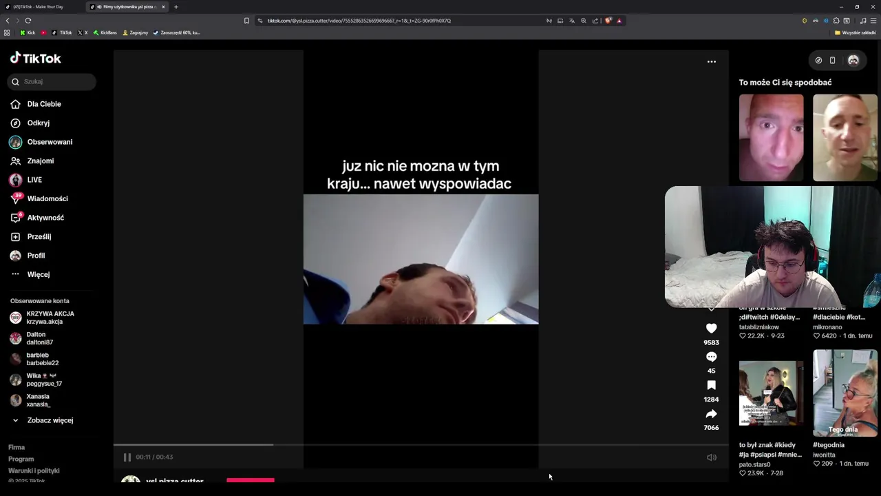Open pato.stars0 recommended video thumbnail
The height and width of the screenshot is (496, 881).
pyautogui.click(x=771, y=393)
